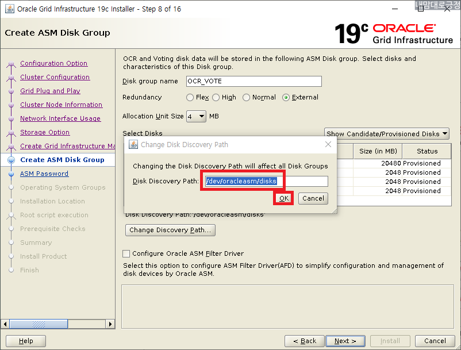Select Flex redundancy radio button

[x=190, y=97]
